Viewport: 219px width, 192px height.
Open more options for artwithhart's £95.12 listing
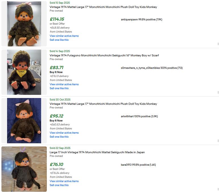click(218, 141)
